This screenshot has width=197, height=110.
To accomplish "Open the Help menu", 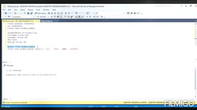I will [x=54, y=10].
